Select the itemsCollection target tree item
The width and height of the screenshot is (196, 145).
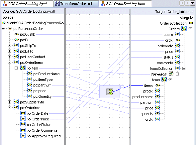(x=161, y=69)
